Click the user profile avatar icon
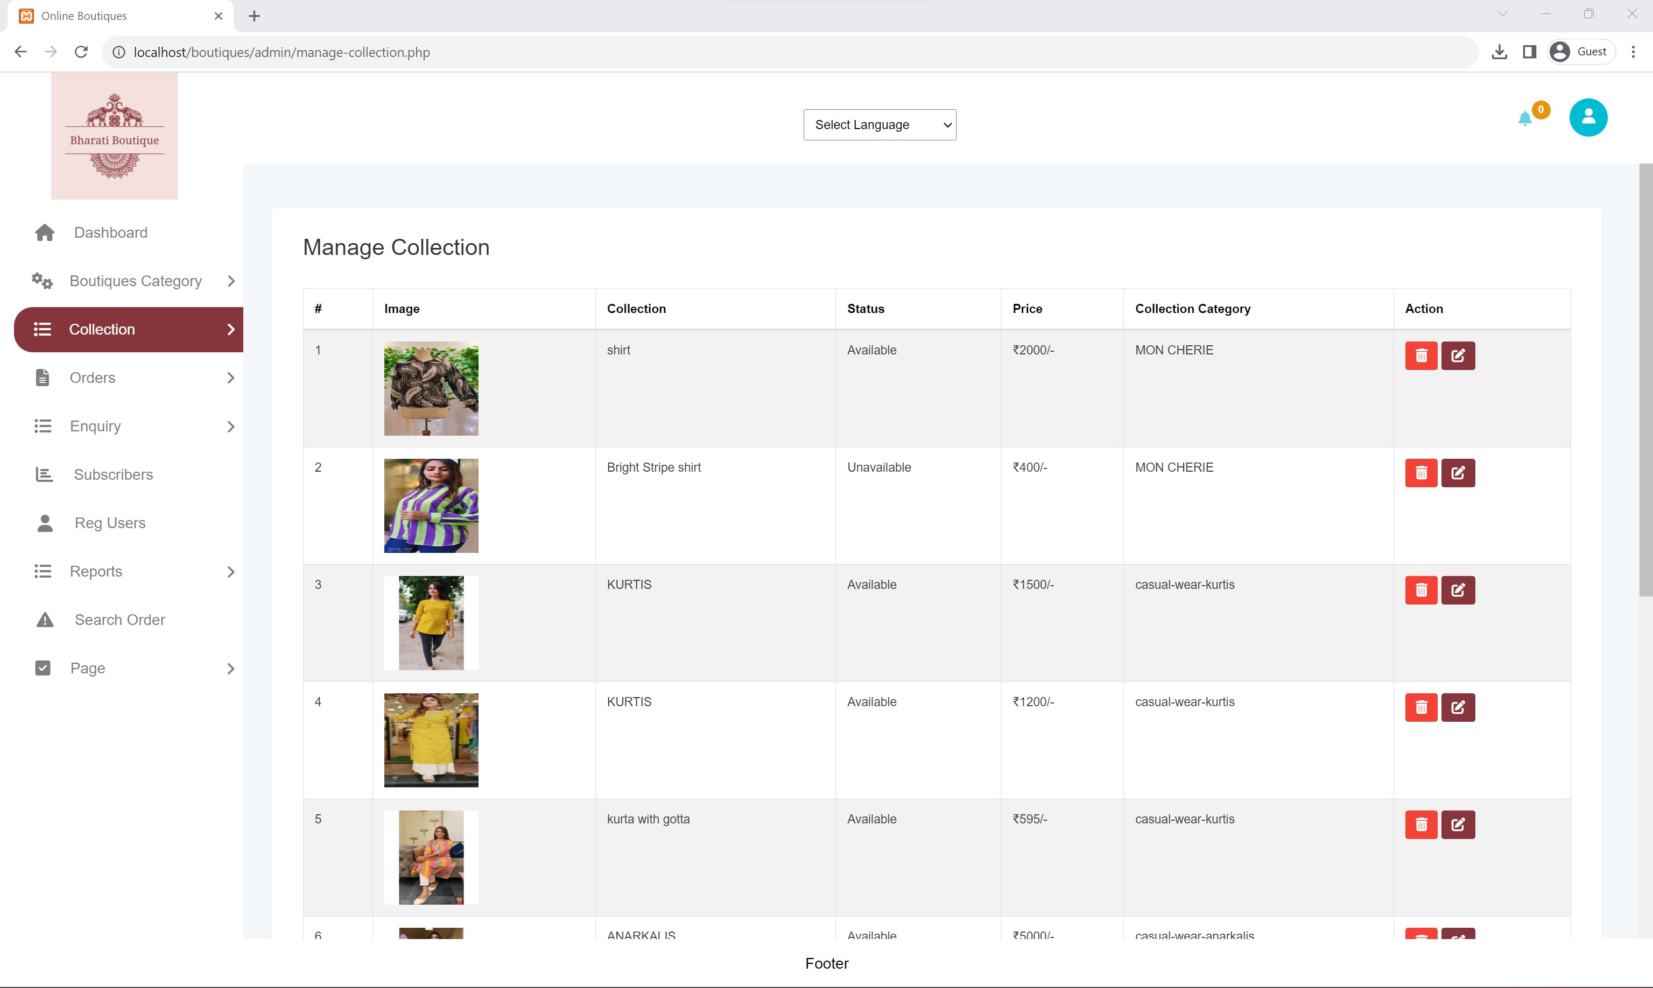1653x988 pixels. point(1588,117)
